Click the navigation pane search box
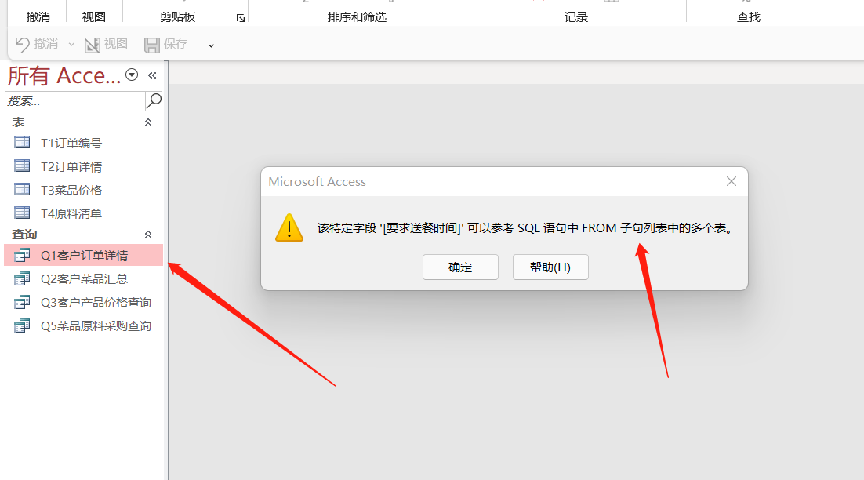Viewport: 864px width, 480px height. pyautogui.click(x=75, y=101)
